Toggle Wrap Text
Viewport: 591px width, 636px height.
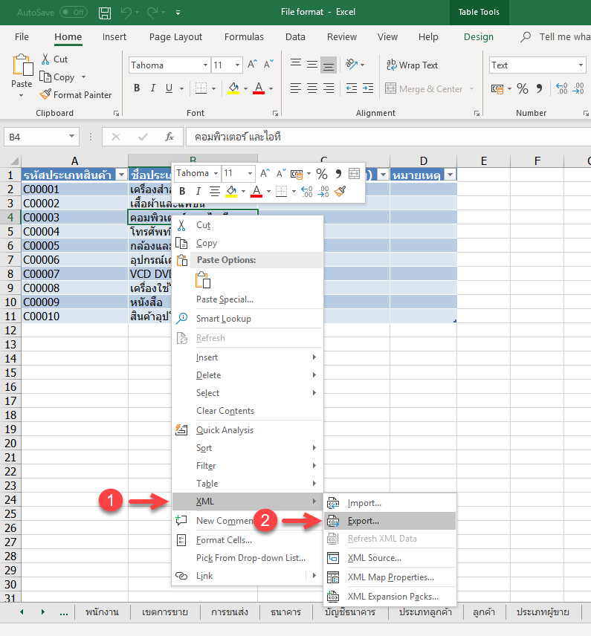pyautogui.click(x=412, y=65)
